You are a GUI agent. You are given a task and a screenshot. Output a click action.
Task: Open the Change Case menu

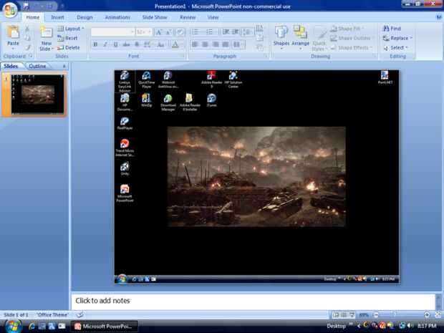[161, 44]
